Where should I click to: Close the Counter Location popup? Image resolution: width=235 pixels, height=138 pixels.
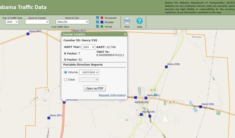coord(125,34)
